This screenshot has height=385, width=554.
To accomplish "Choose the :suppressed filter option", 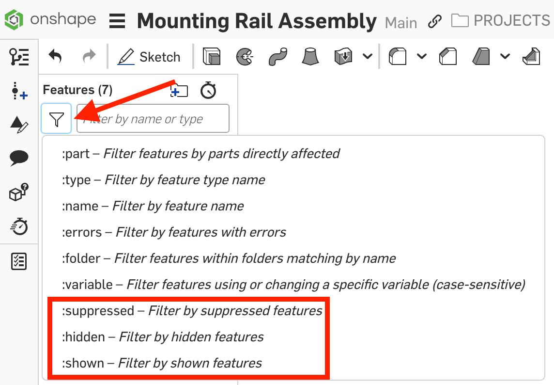I will pyautogui.click(x=192, y=311).
